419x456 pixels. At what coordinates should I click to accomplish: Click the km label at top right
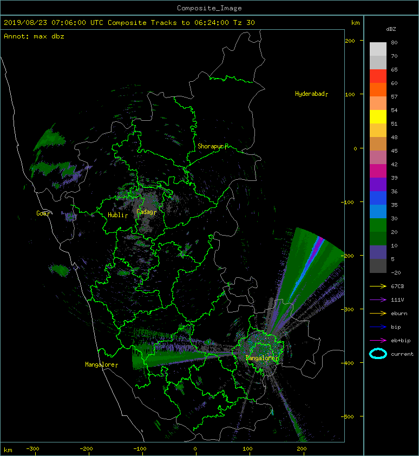point(355,23)
